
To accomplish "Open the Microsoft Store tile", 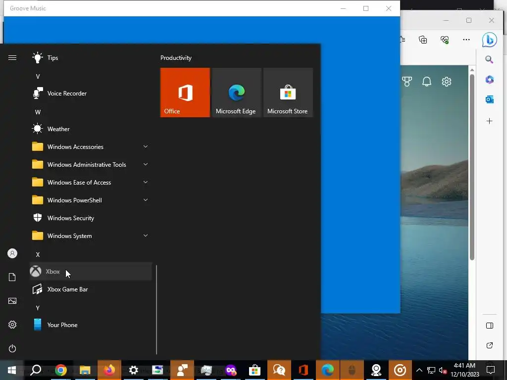I will click(x=288, y=93).
